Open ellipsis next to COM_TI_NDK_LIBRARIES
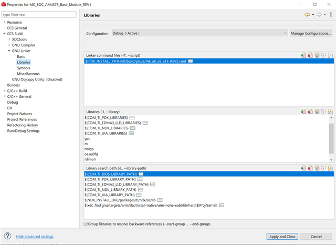The height and width of the screenshot is (245, 336). point(133,128)
